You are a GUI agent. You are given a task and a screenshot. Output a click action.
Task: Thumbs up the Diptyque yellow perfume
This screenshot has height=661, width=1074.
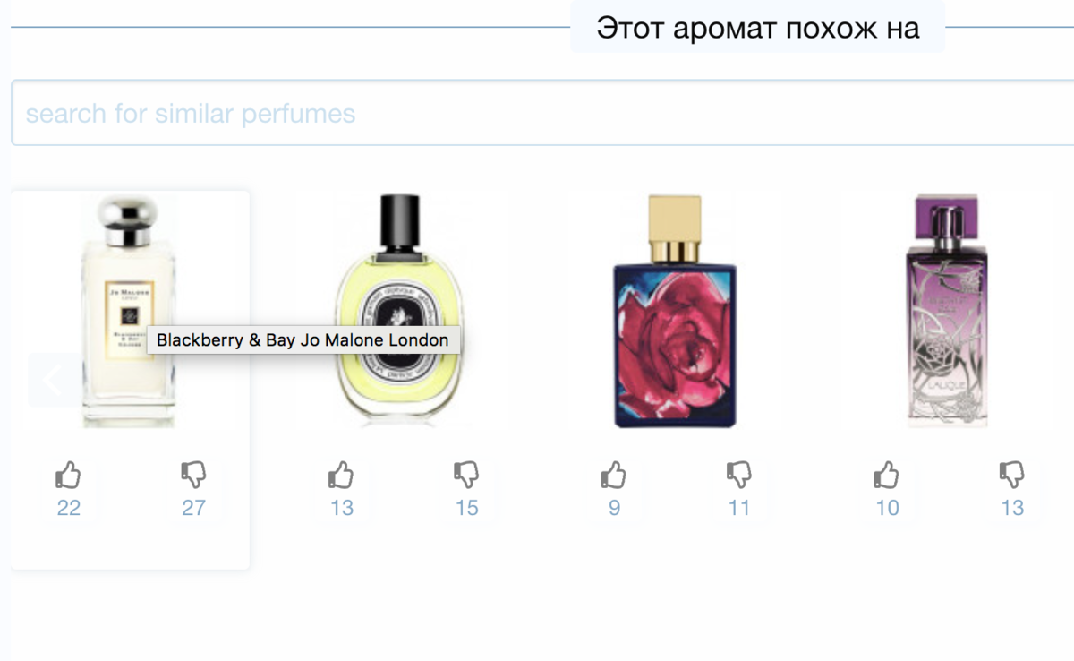point(341,475)
